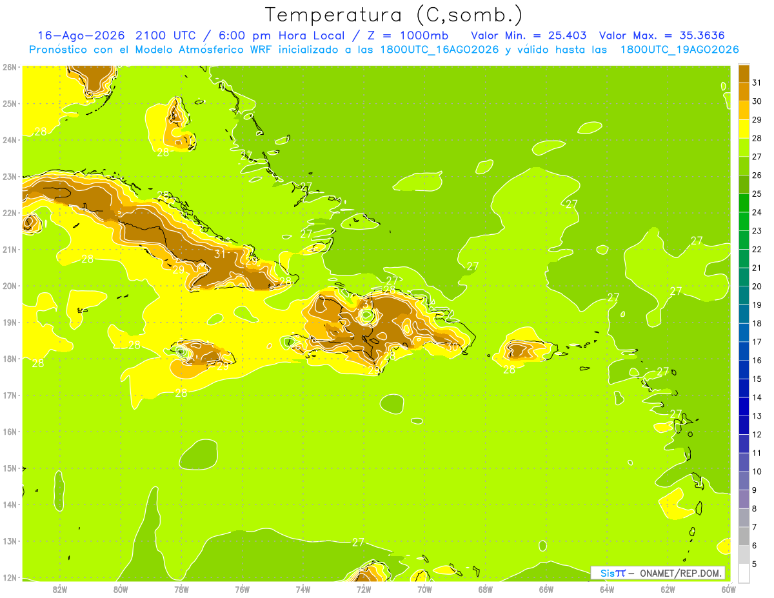Click the longitude axis label 60W
The image size is (774, 598).
click(x=728, y=589)
